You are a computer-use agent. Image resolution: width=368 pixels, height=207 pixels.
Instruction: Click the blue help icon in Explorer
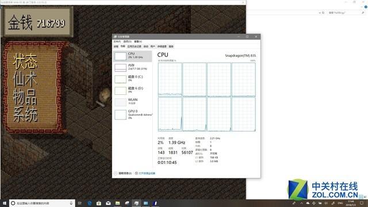[x=366, y=7]
